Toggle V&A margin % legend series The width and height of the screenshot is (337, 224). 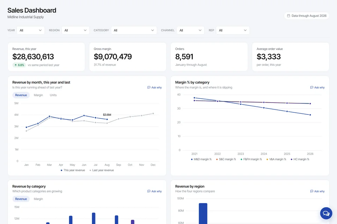(x=276, y=159)
